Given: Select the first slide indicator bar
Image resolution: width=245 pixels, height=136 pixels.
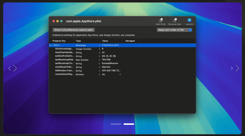Looking at the screenshot, I should tap(116, 124).
